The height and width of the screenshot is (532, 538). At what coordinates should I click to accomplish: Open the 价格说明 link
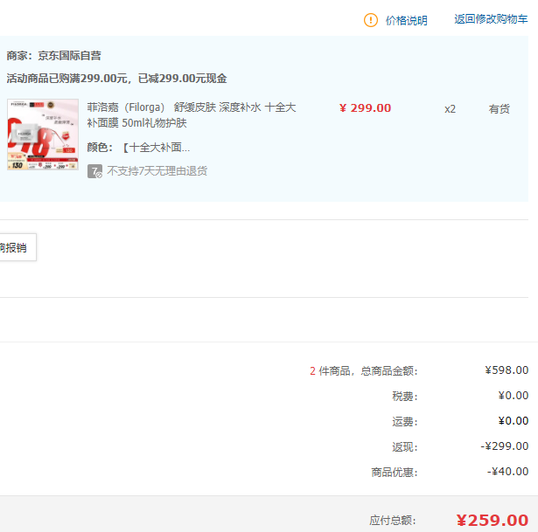click(x=406, y=21)
